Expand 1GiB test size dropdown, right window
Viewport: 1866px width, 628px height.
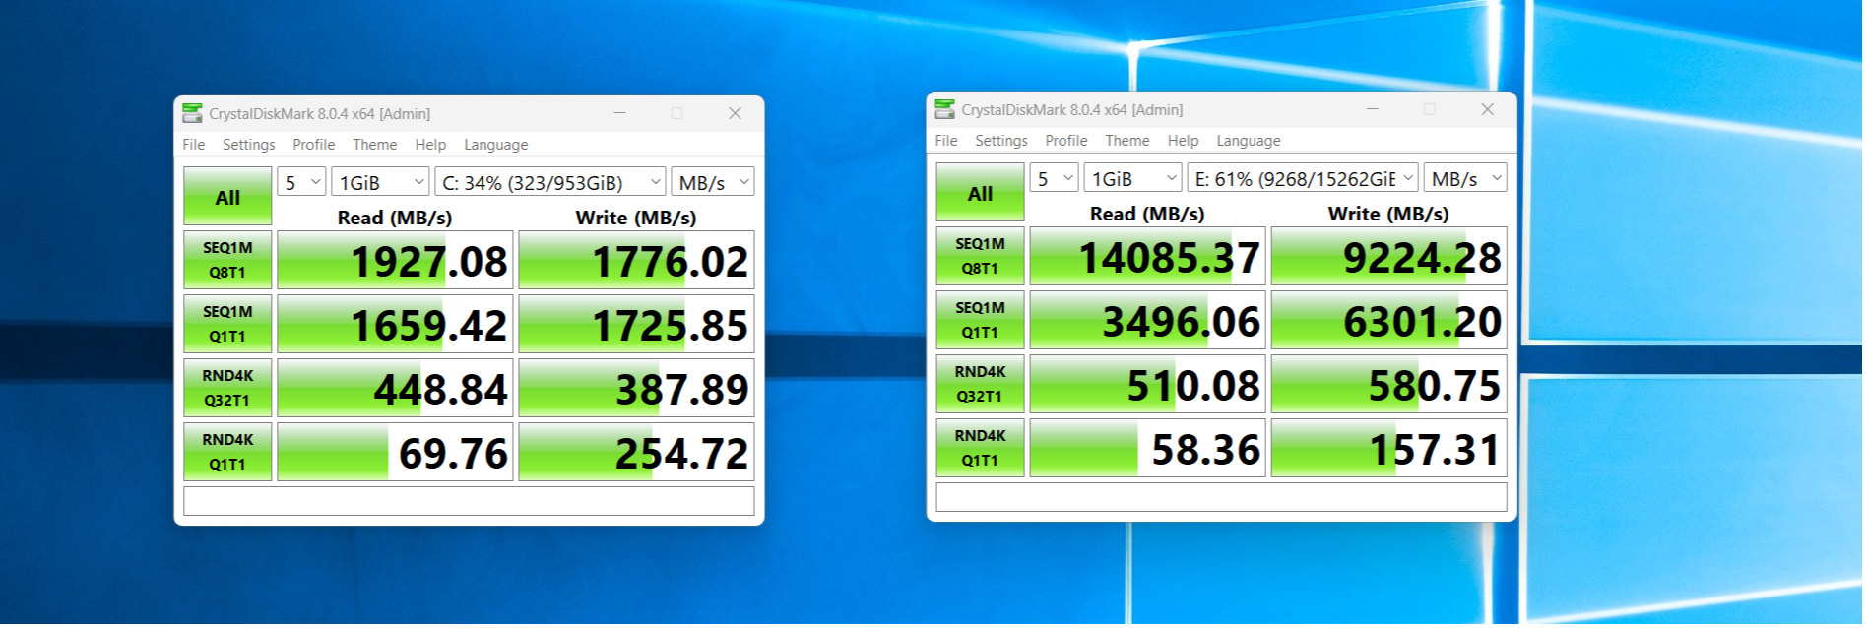pyautogui.click(x=1132, y=178)
